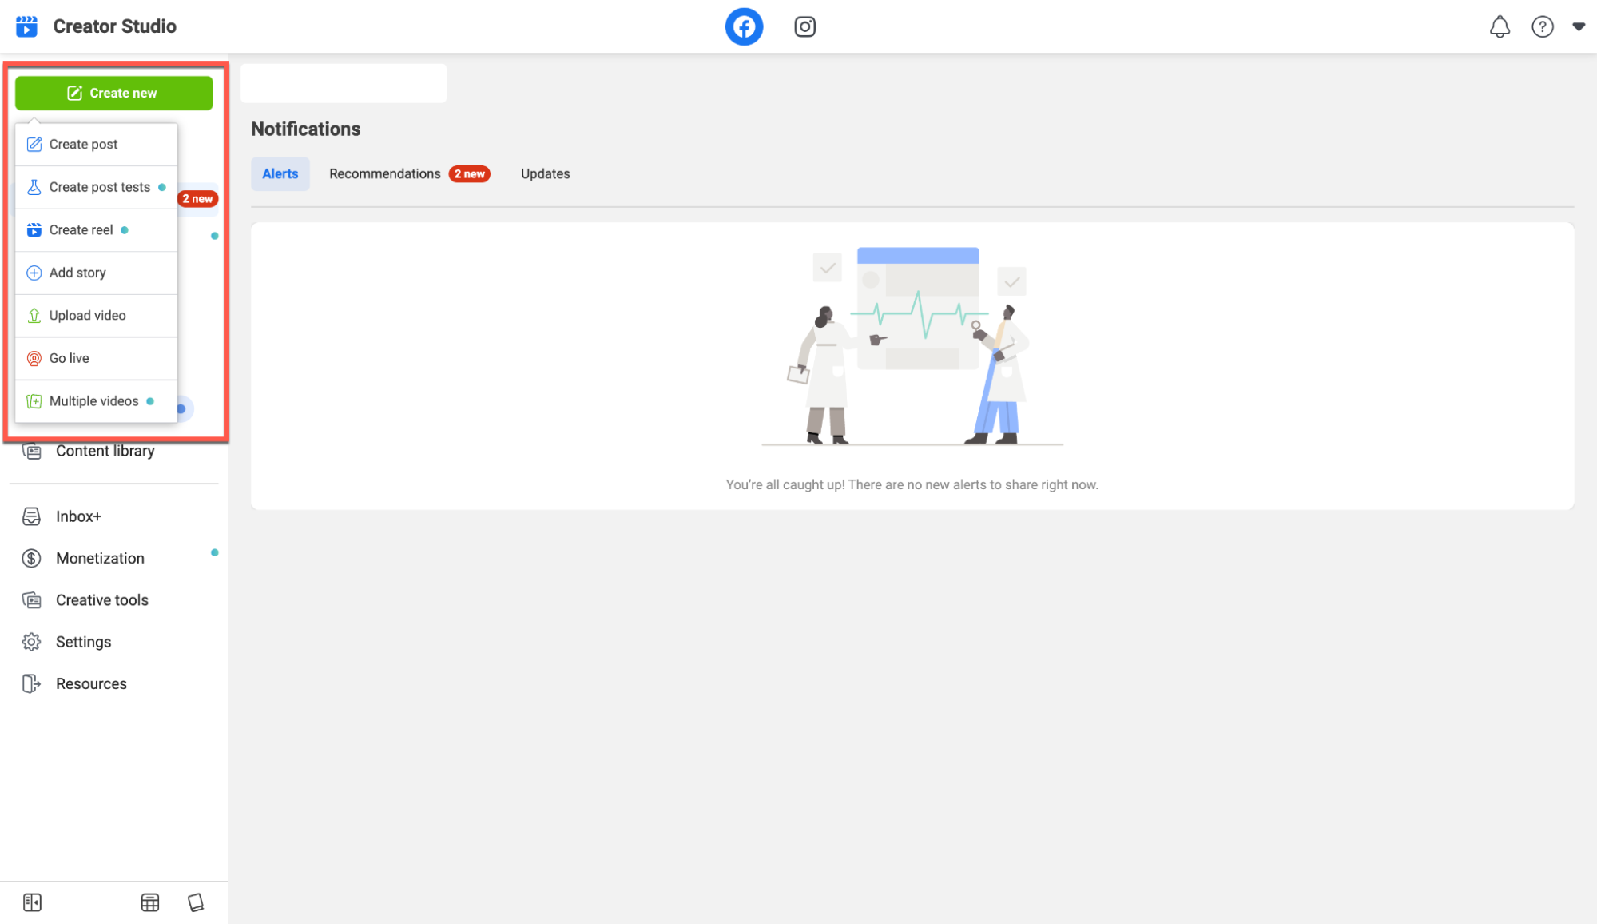Select the Alerts tab in Notifications

tap(280, 173)
